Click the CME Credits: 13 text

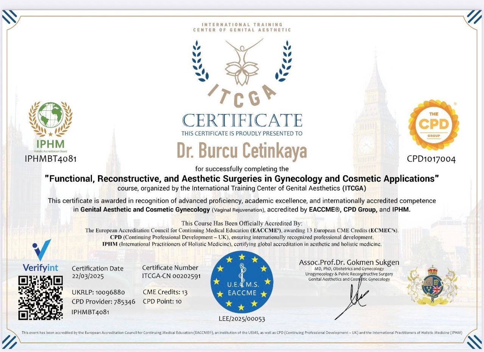[x=165, y=292]
